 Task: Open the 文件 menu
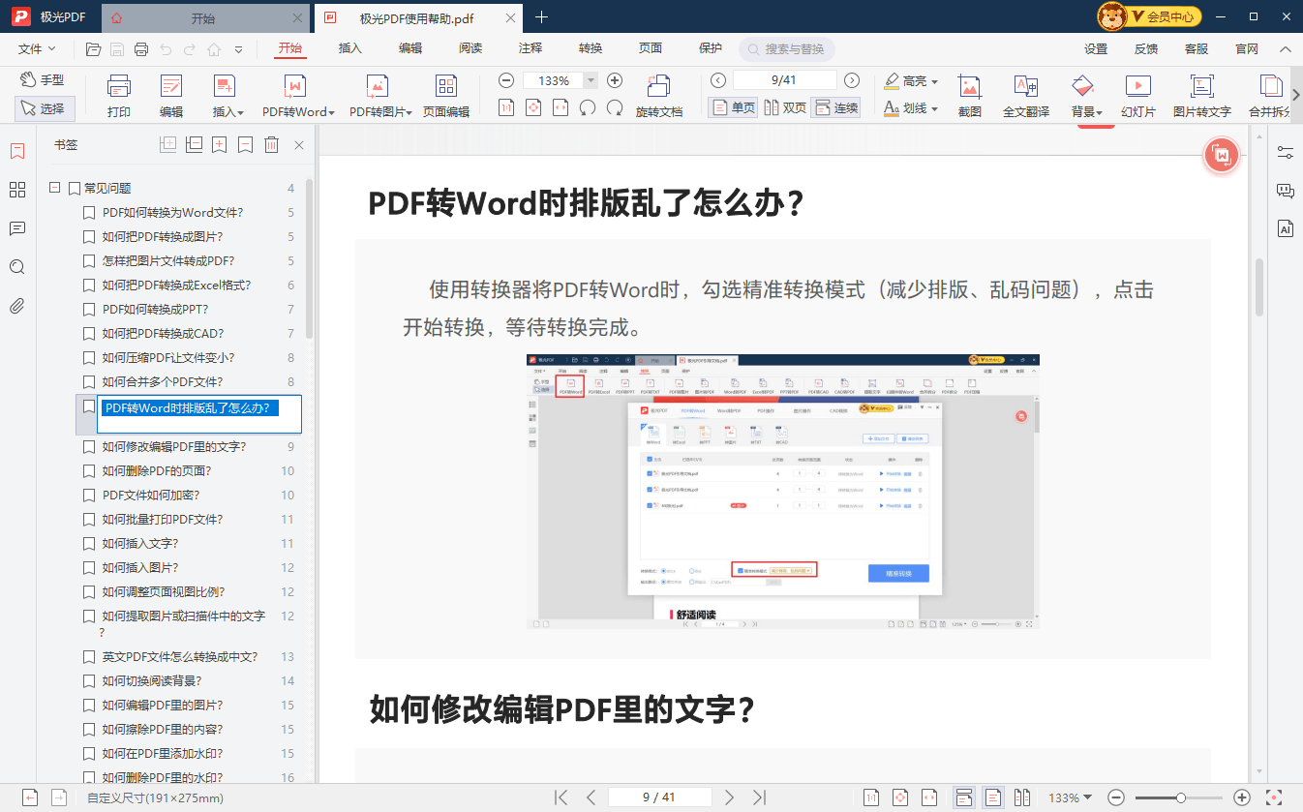29,47
